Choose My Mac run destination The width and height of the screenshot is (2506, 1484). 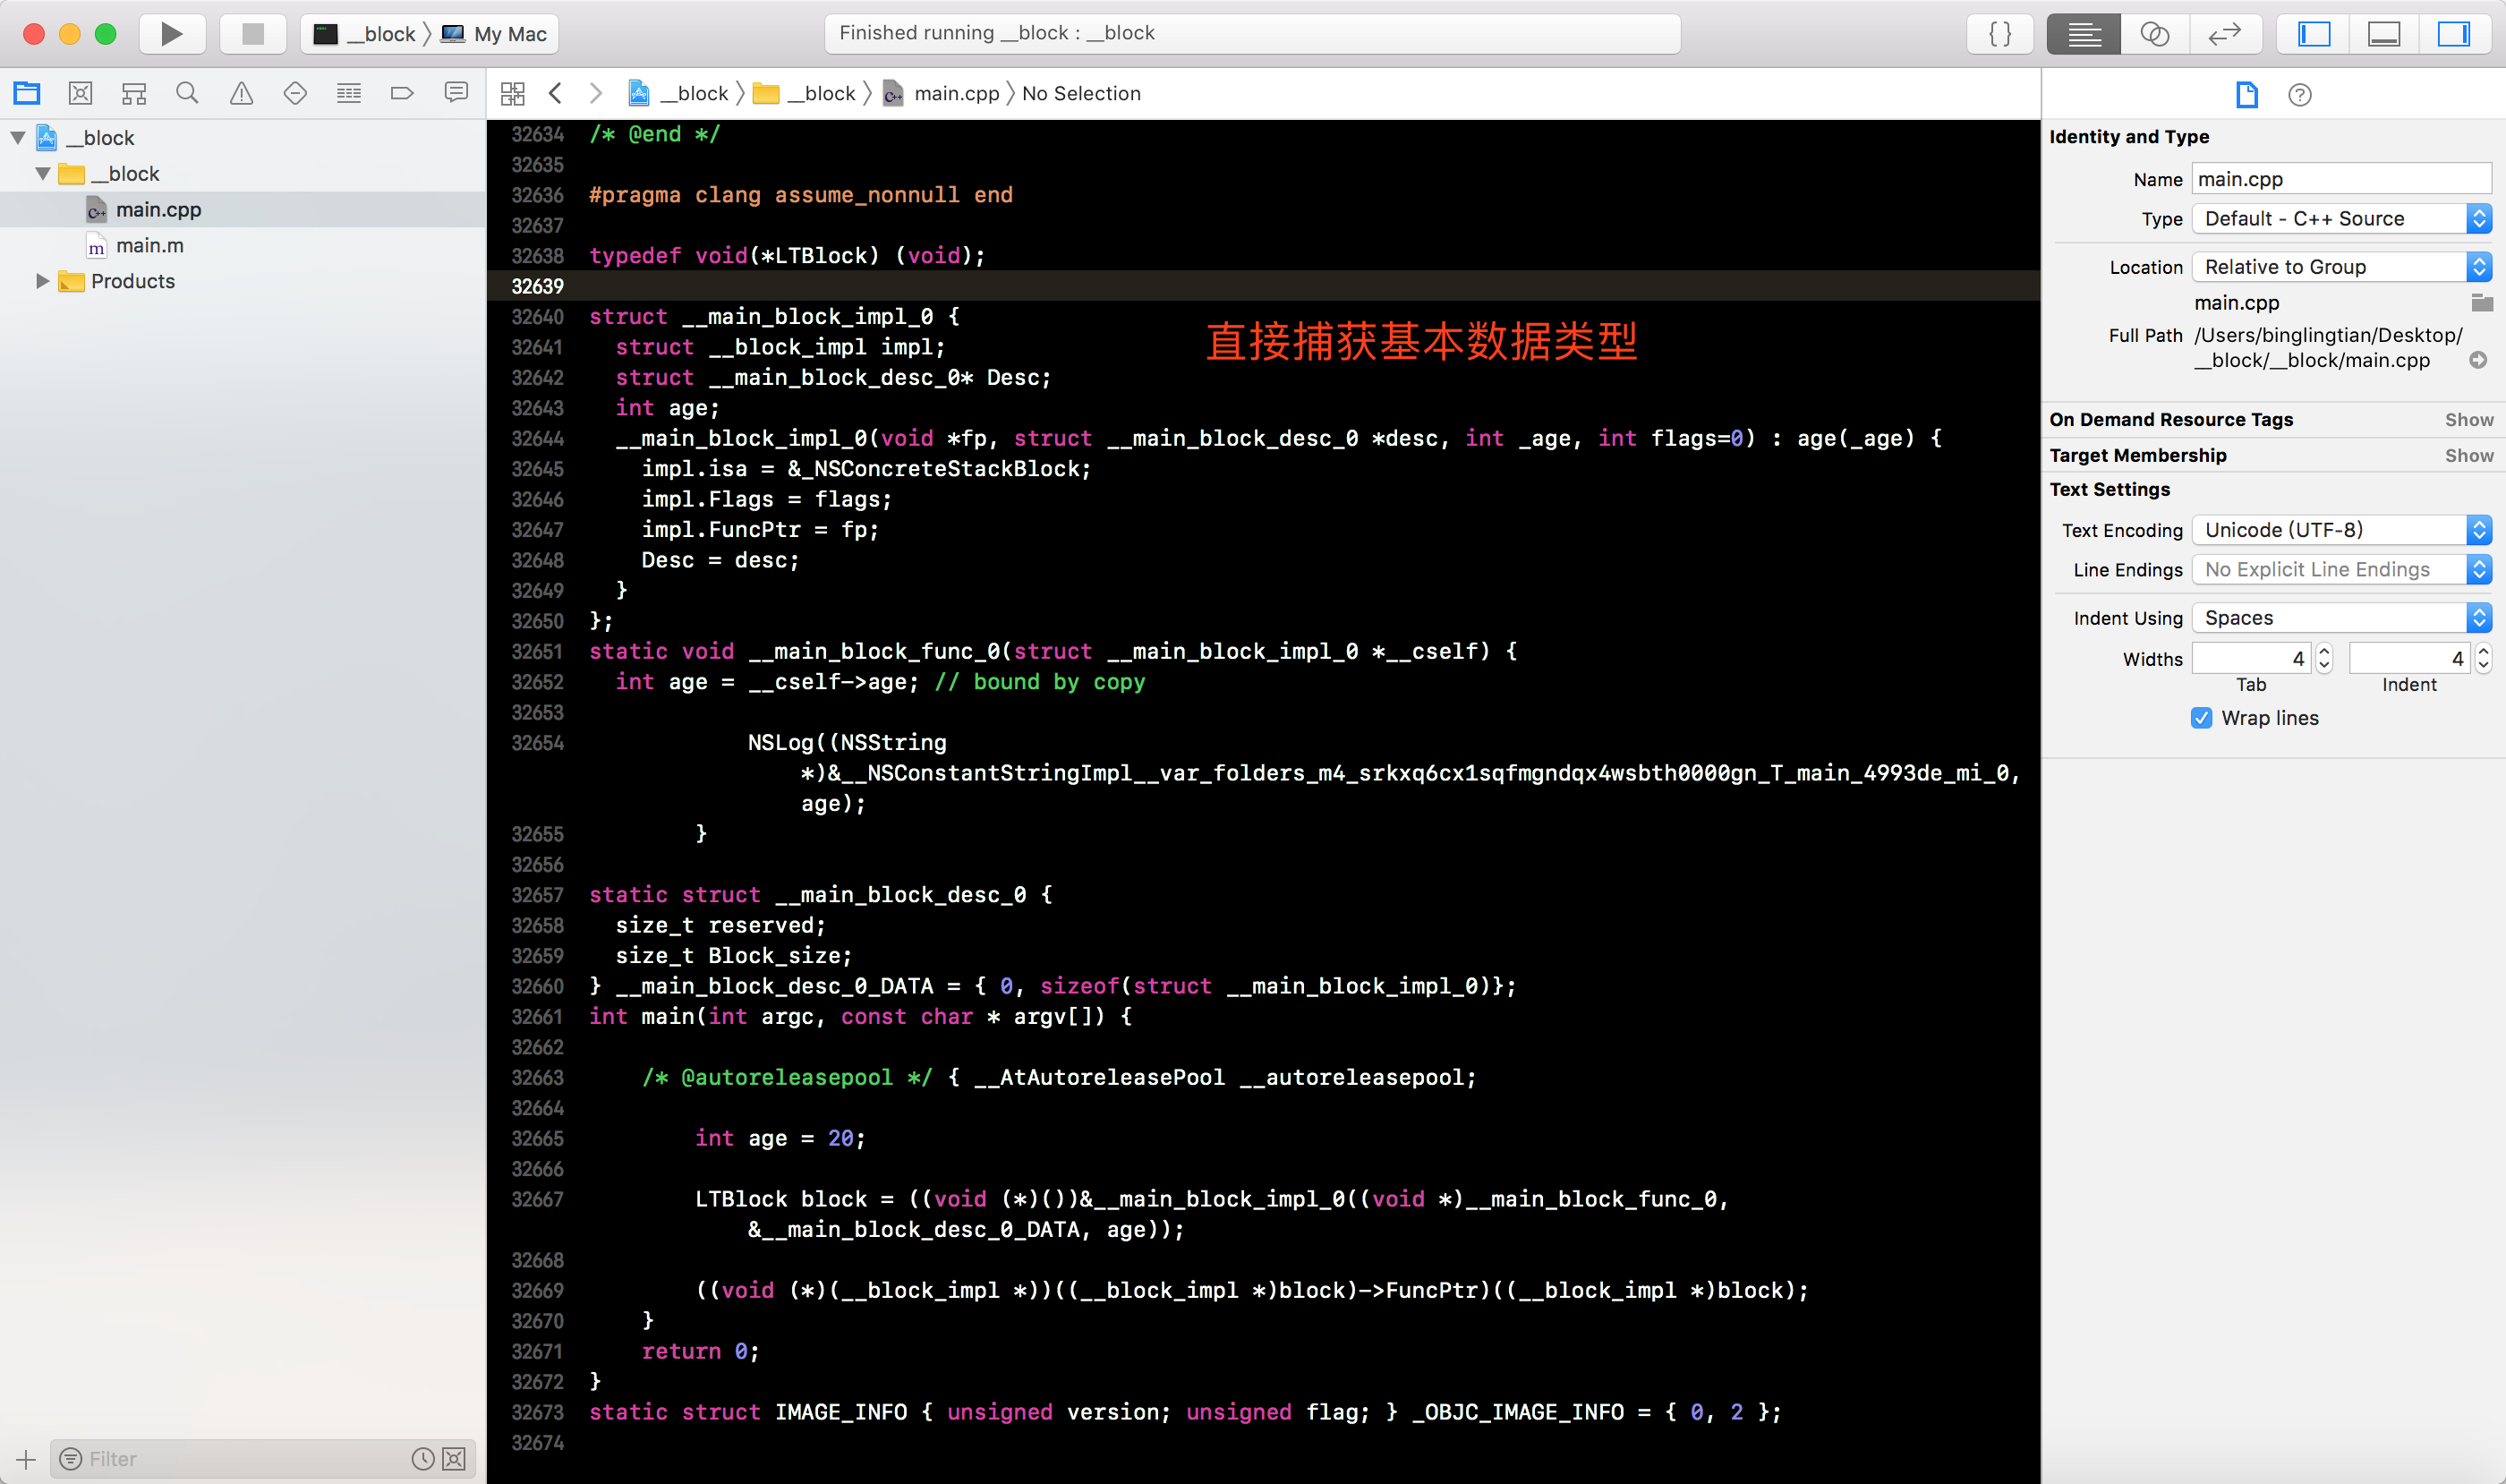[x=494, y=34]
